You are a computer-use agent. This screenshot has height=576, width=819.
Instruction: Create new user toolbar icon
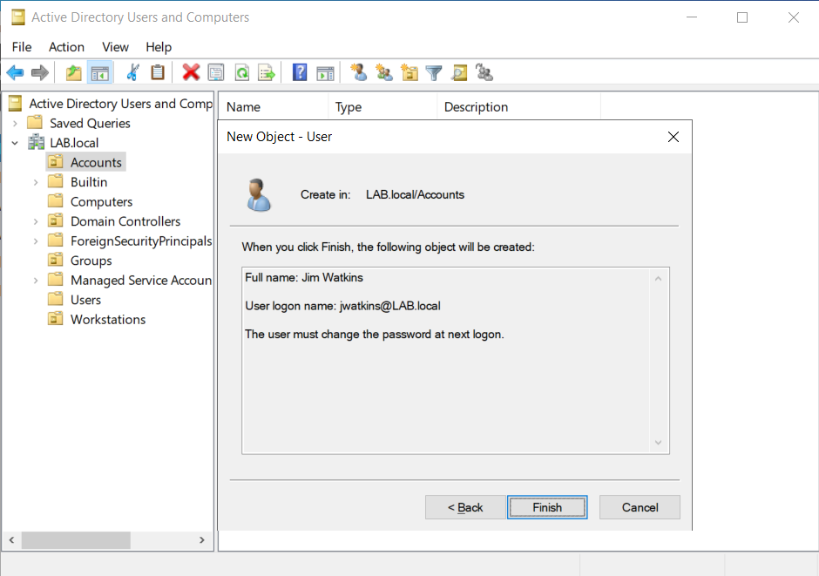(x=358, y=72)
